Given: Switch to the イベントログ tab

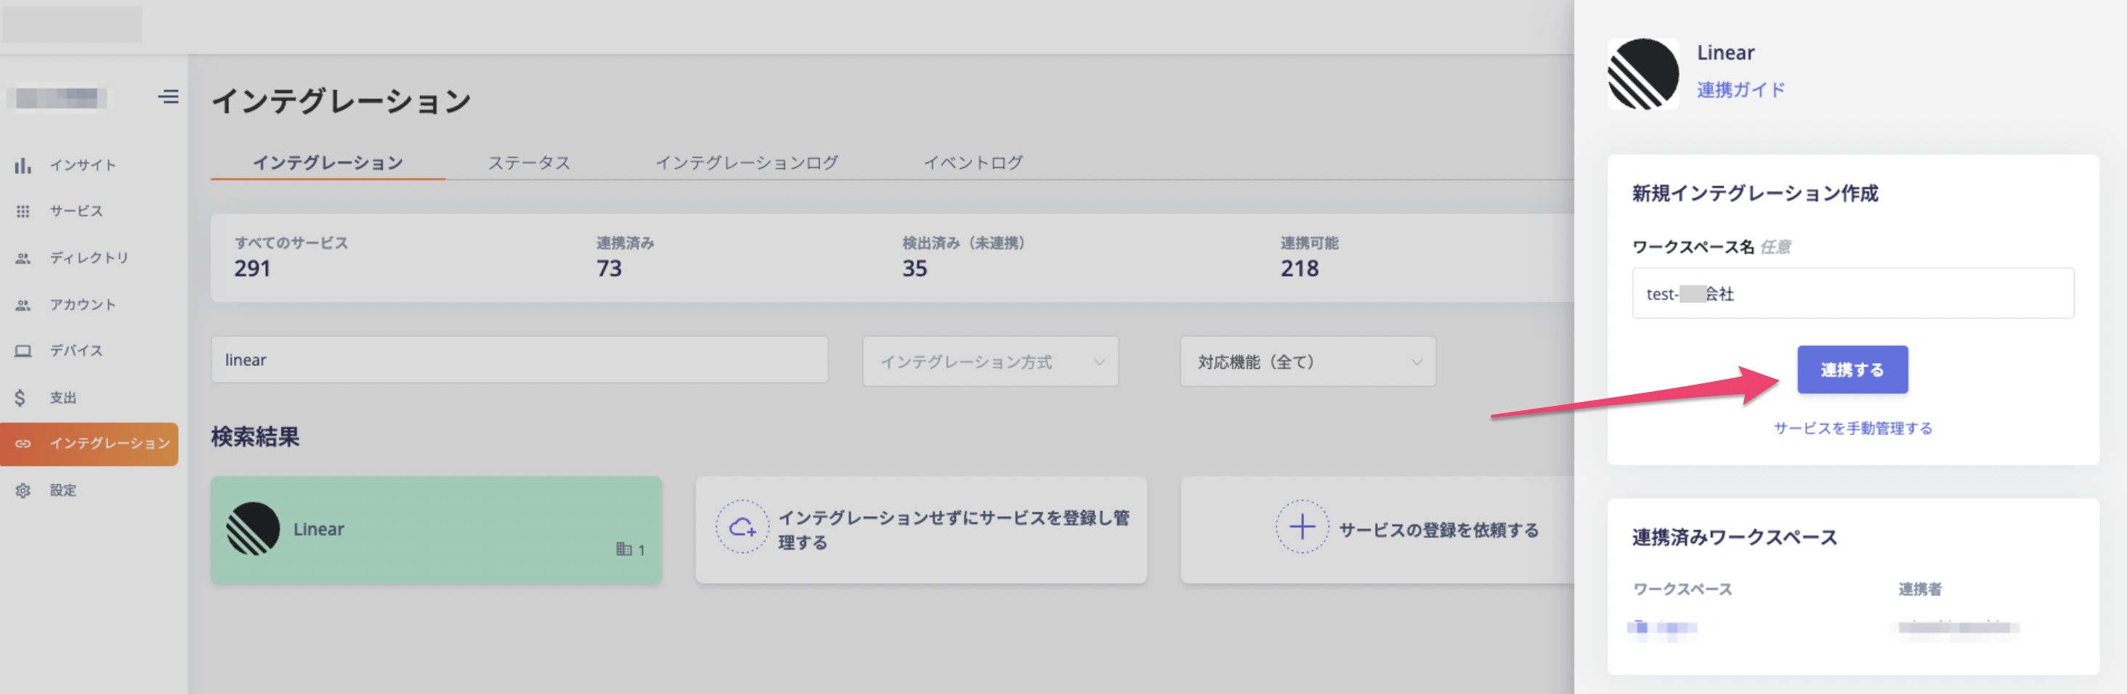Looking at the screenshot, I should [x=973, y=163].
